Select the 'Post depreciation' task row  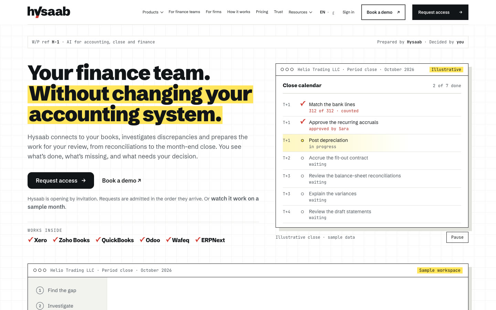[x=372, y=143]
